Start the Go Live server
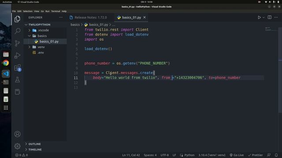Image resolution: width=282 pixels, height=158 pixels. click(x=237, y=155)
